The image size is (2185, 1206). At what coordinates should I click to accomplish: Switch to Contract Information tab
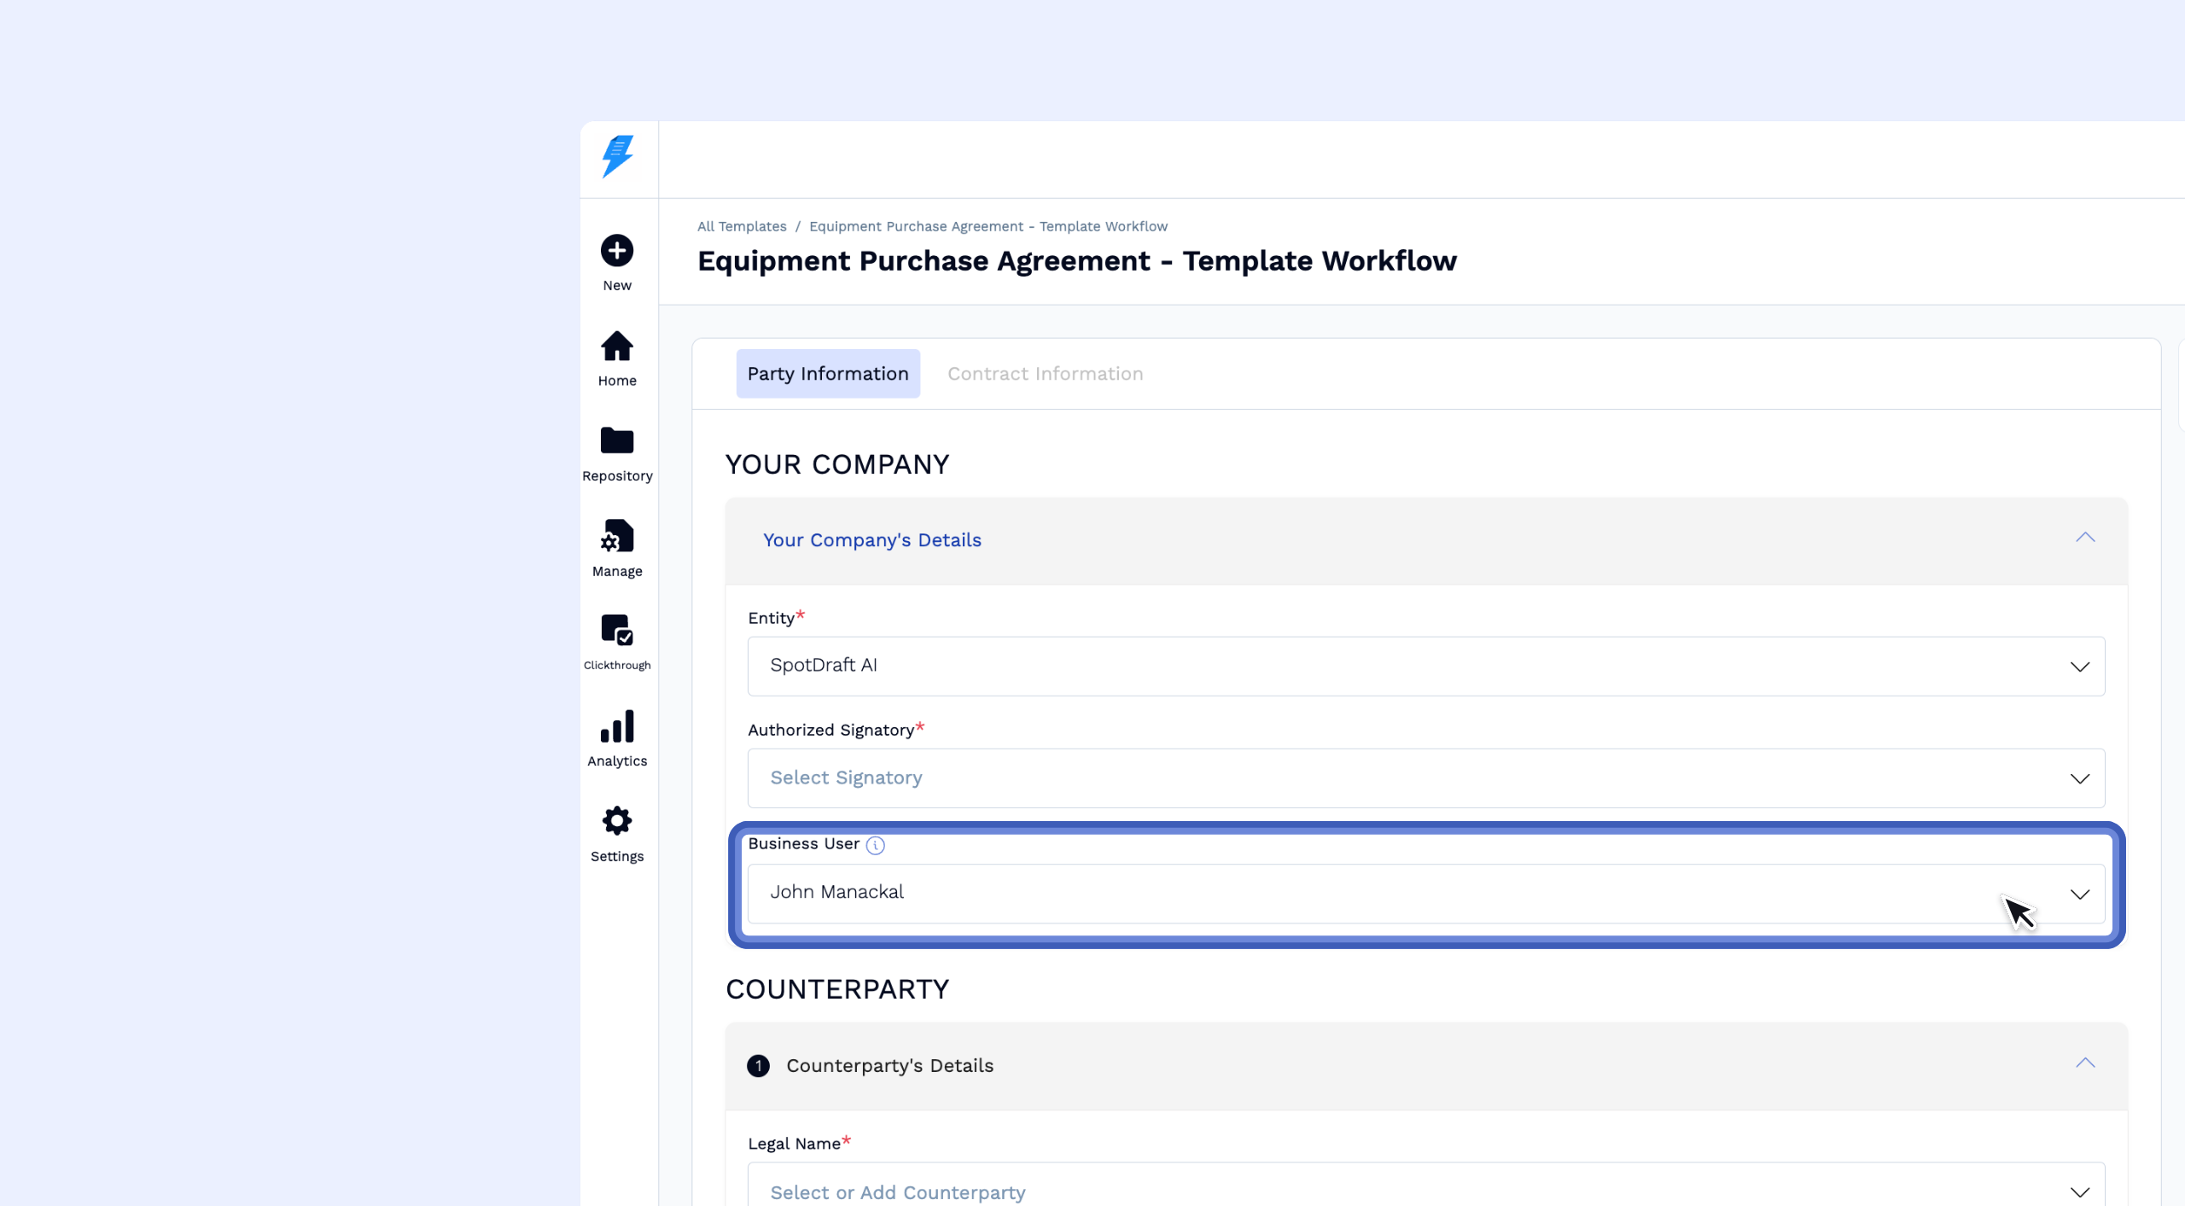pos(1045,374)
